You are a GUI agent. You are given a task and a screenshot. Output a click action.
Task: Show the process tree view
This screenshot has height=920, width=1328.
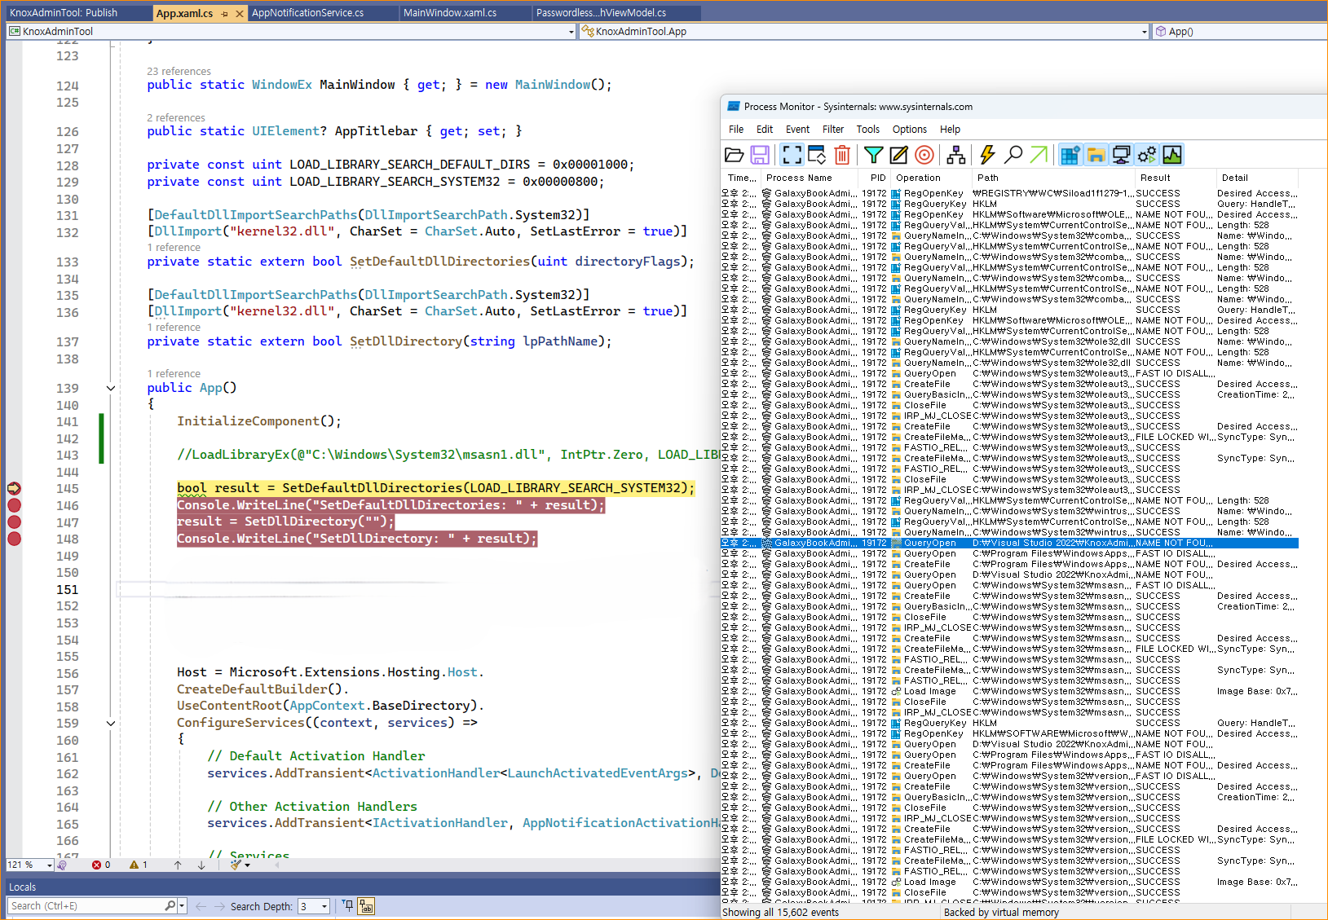click(x=955, y=155)
